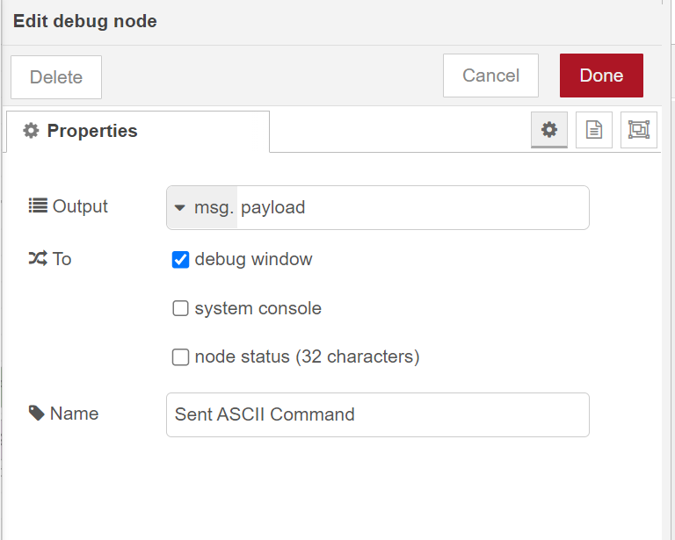Open the node properties gear icon button
The height and width of the screenshot is (540, 675).
click(549, 130)
